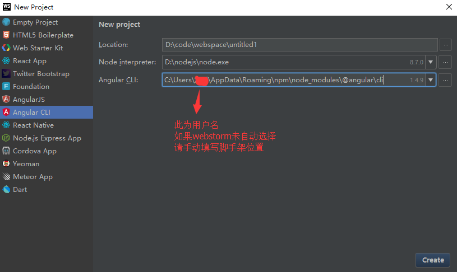Click the Node.js Express App icon
Screen dimensions: 457x272
point(6,138)
